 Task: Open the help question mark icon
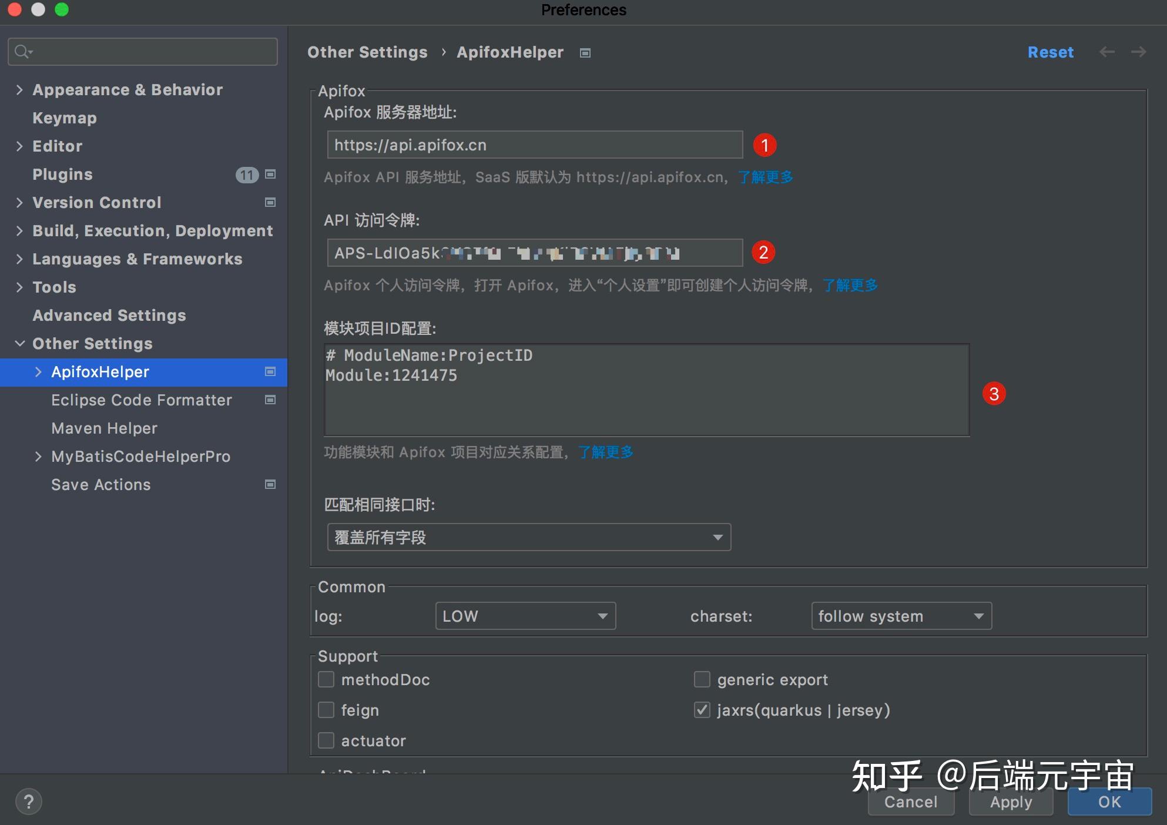tap(29, 800)
